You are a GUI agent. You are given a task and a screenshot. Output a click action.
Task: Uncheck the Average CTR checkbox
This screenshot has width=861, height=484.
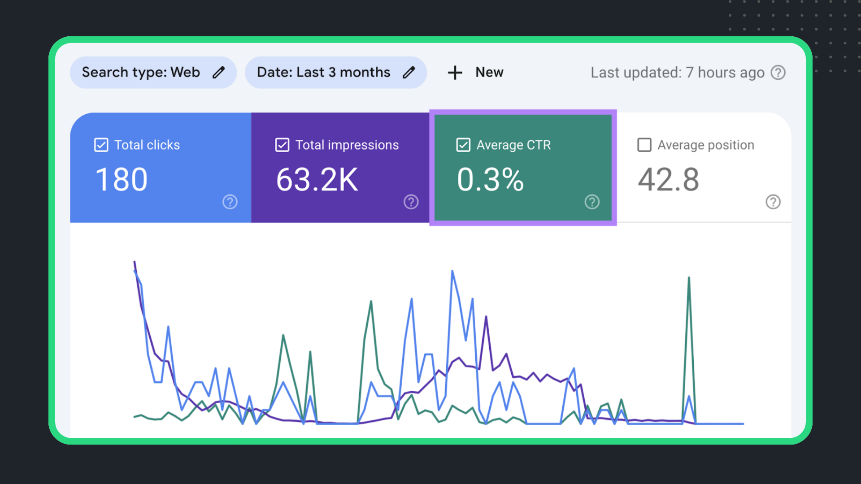463,145
